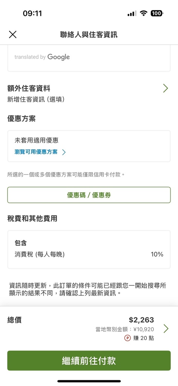
Task: Tap the blue chevron beside 瀏覽可用優惠方案
Action: tap(64, 152)
